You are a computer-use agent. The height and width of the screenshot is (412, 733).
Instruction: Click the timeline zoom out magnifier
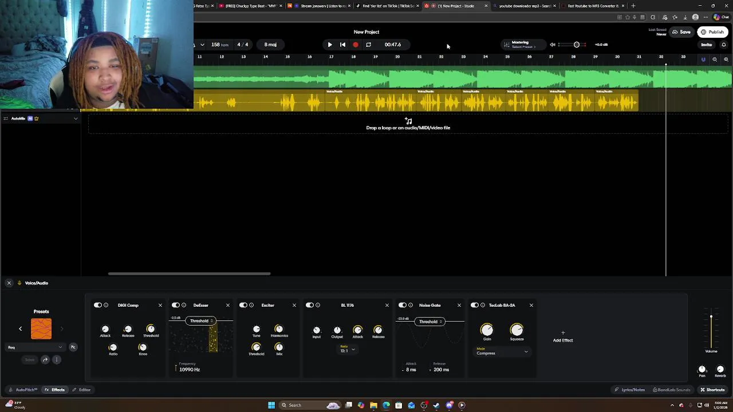coord(715,60)
